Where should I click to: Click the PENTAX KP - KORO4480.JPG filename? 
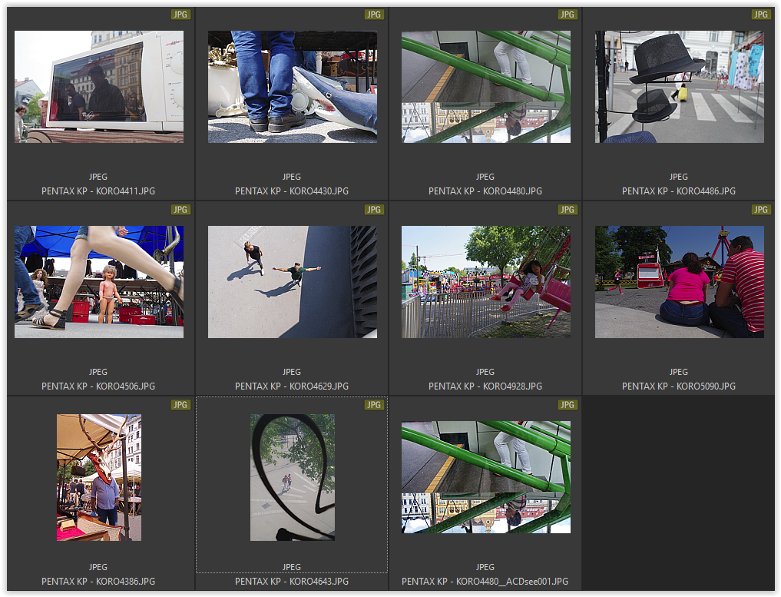pos(485,191)
